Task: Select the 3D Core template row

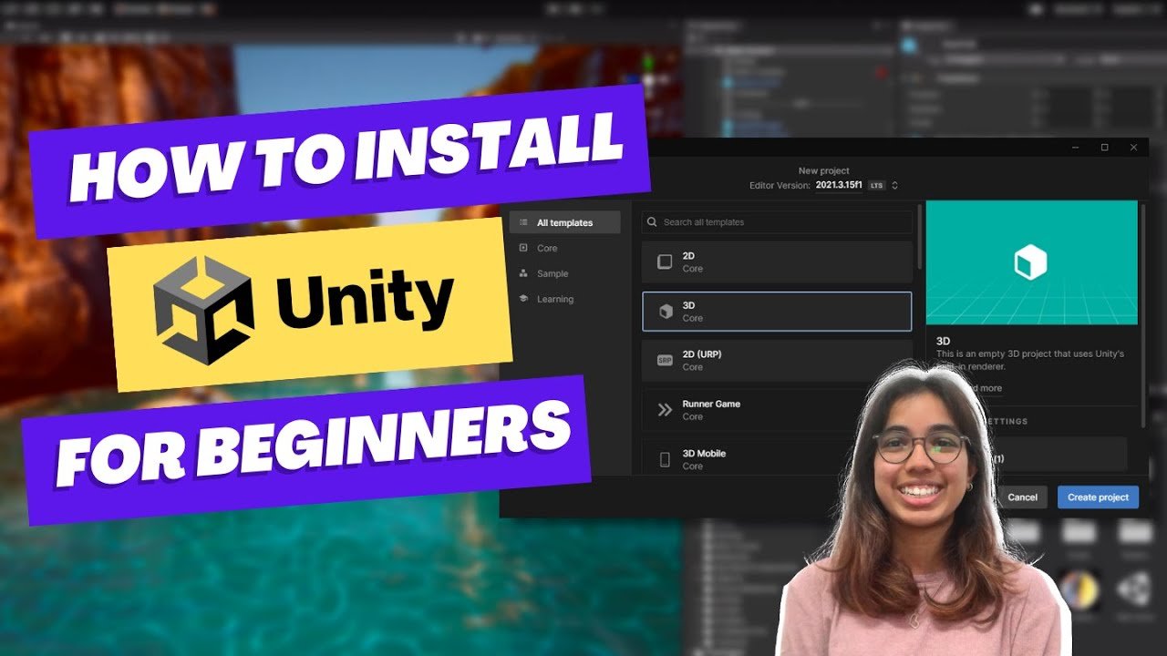Action: [777, 312]
